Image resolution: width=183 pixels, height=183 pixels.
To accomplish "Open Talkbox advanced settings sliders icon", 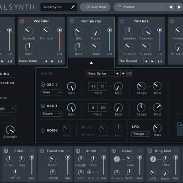I will (160, 61).
